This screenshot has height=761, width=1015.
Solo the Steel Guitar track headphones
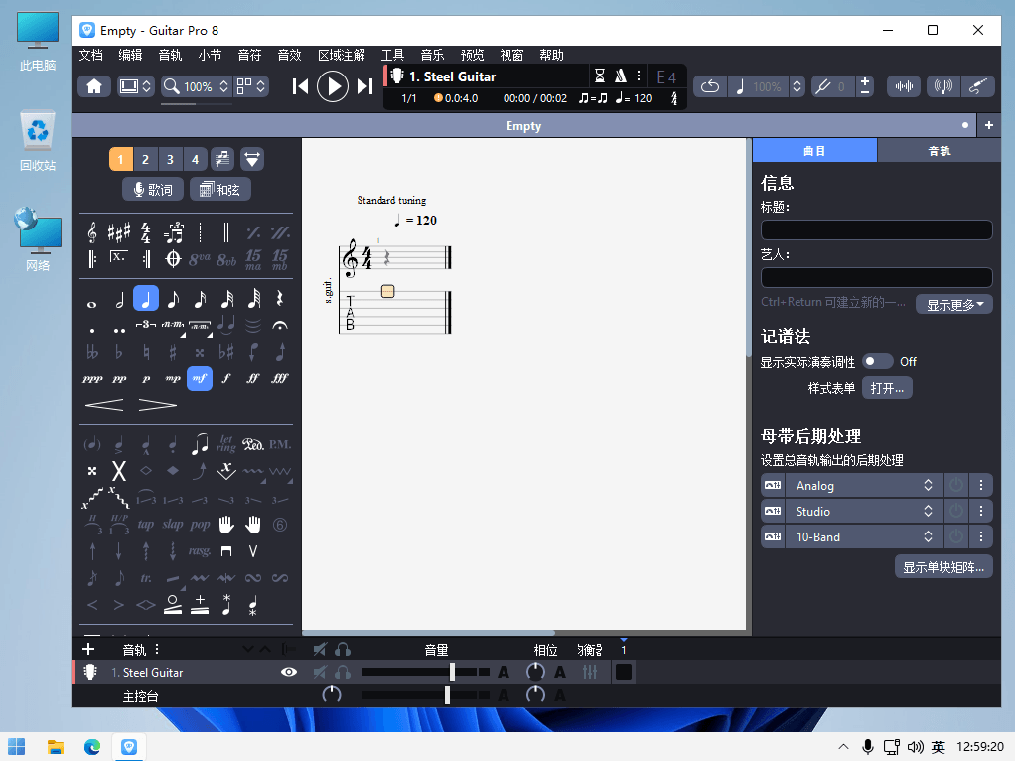pos(343,672)
